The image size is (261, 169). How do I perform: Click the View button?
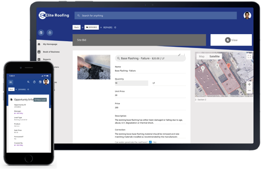coord(231,40)
